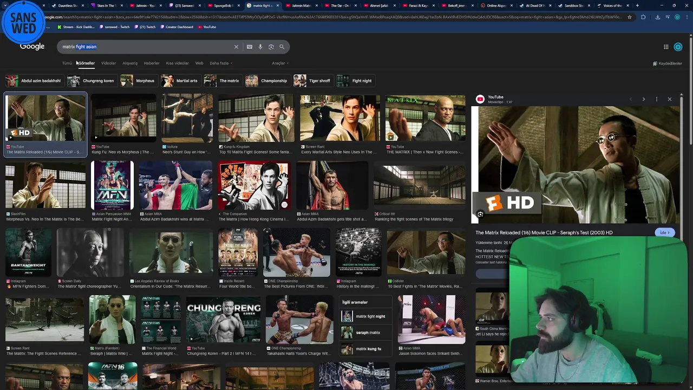Filter by Championship chip
The width and height of the screenshot is (693, 390).
[267, 81]
